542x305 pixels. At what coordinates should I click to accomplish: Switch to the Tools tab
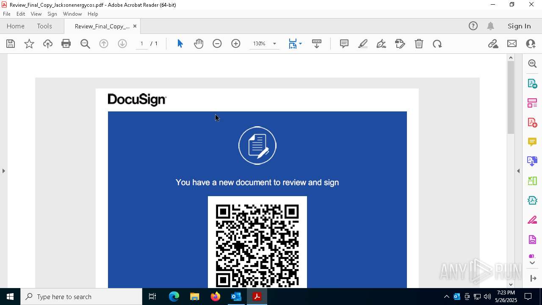(x=44, y=26)
